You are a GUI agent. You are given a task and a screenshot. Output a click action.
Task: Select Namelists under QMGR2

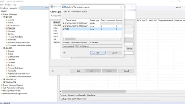pyautogui.click(x=12, y=71)
